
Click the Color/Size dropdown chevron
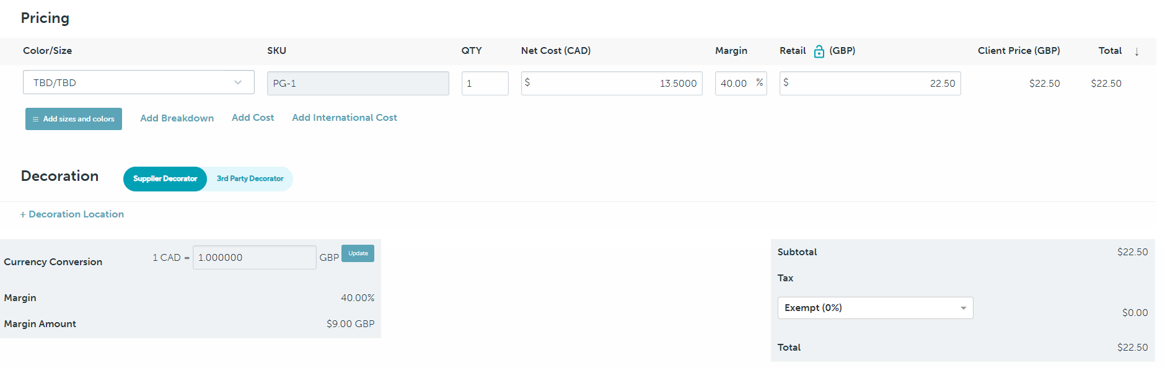pos(238,82)
